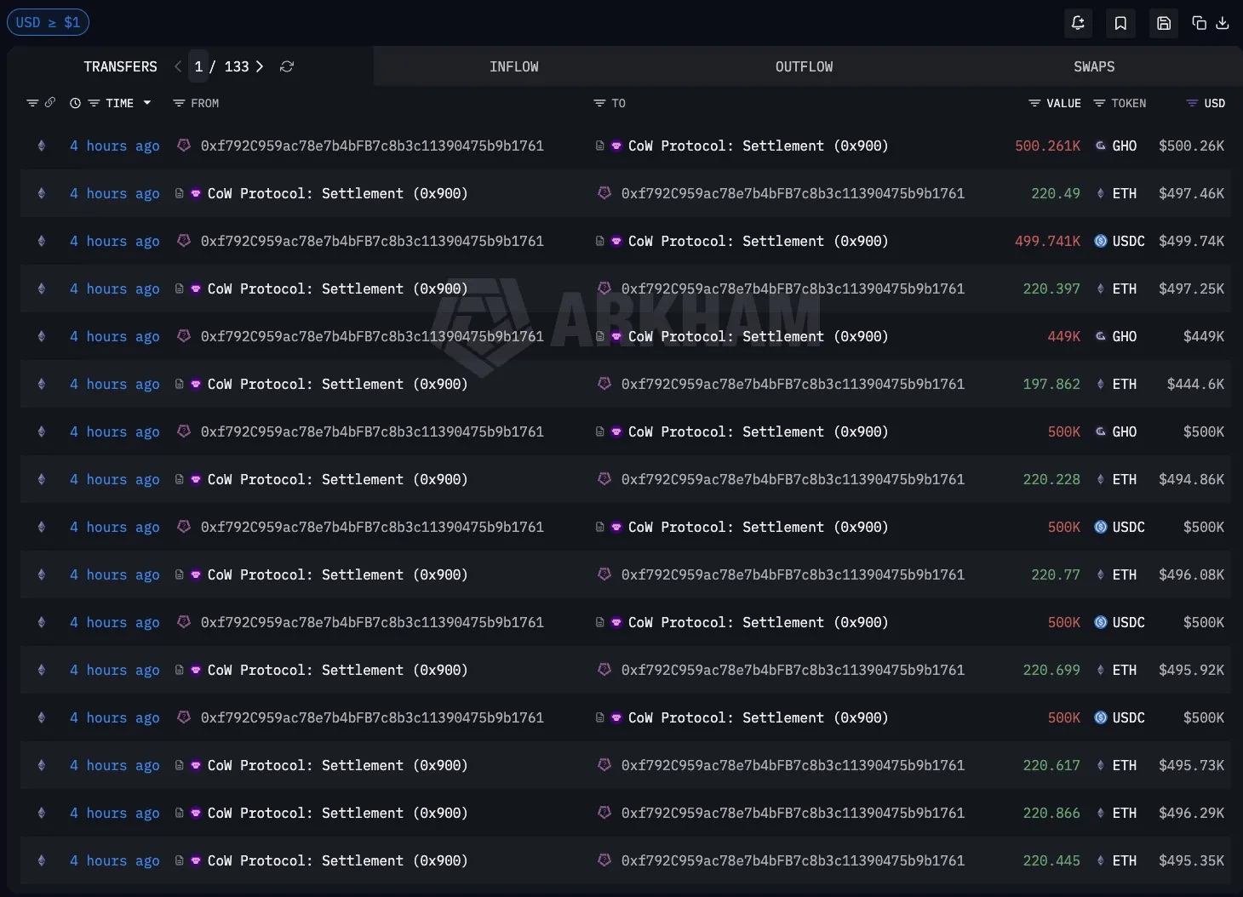Click the copy icon in top right
This screenshot has height=897, width=1243.
tap(1199, 23)
